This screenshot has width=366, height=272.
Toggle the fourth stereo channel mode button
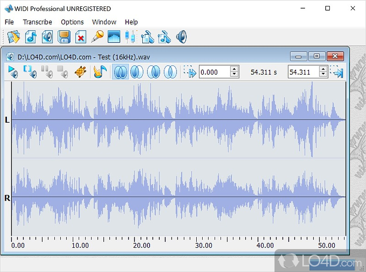170,72
